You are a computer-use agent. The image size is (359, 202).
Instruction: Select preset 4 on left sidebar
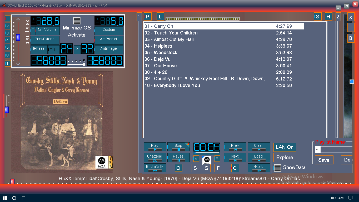click(x=8, y=40)
